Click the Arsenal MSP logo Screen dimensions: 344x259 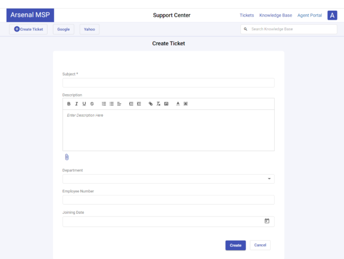30,15
